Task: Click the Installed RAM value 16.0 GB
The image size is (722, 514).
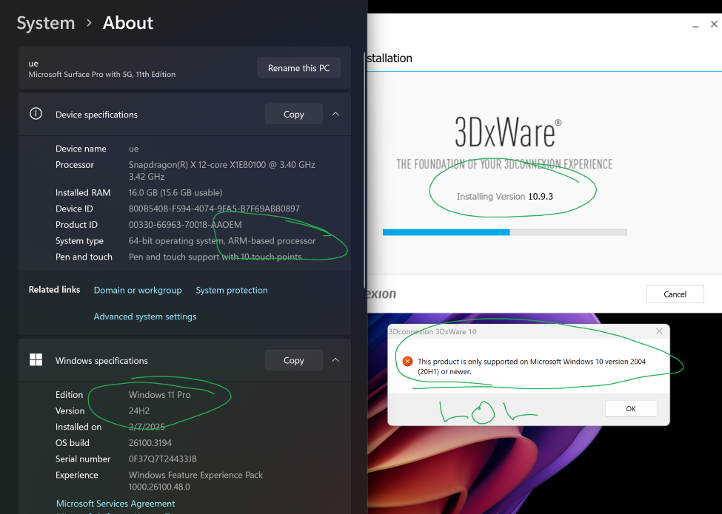Action: coord(176,192)
